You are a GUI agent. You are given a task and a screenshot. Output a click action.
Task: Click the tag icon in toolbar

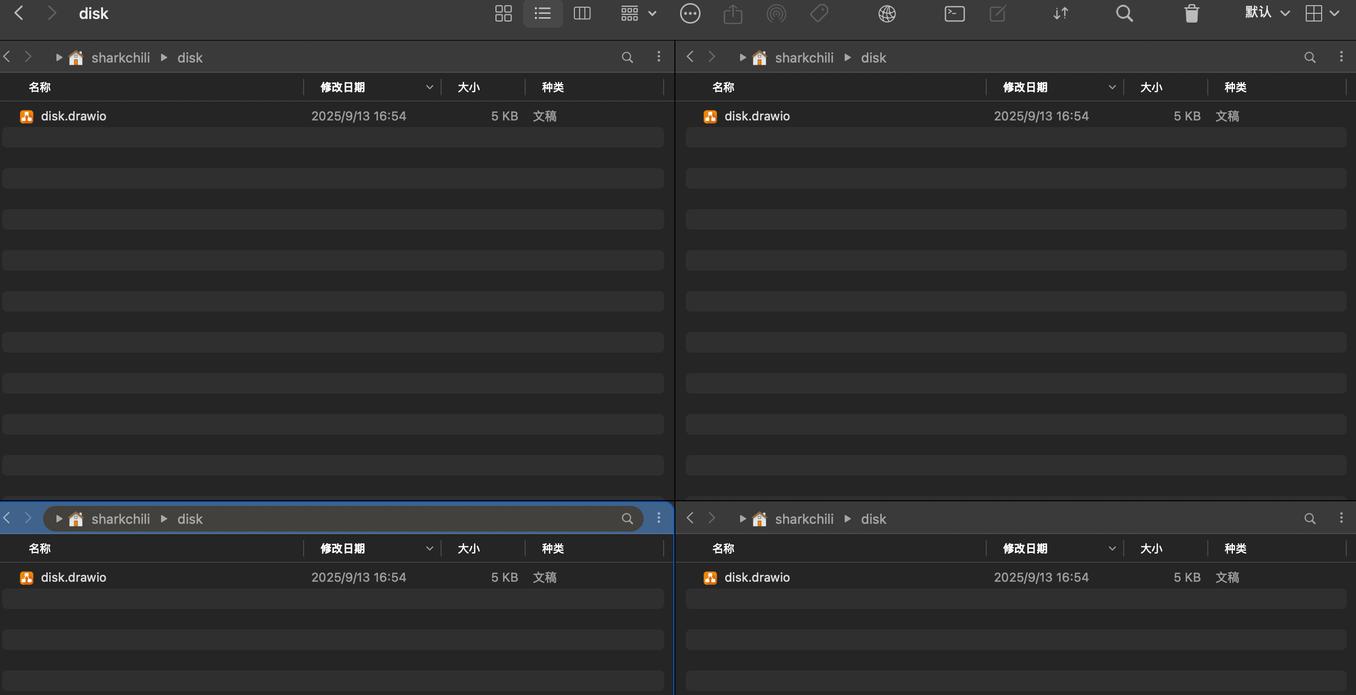819,14
